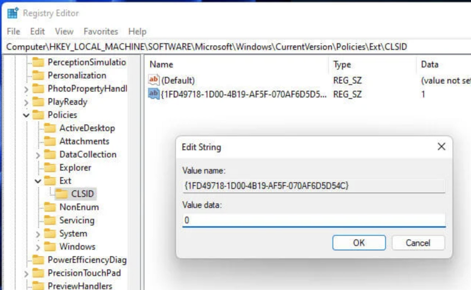This screenshot has height=290, width=471.
Task: Click the Servicing folder icon
Action: (50, 220)
